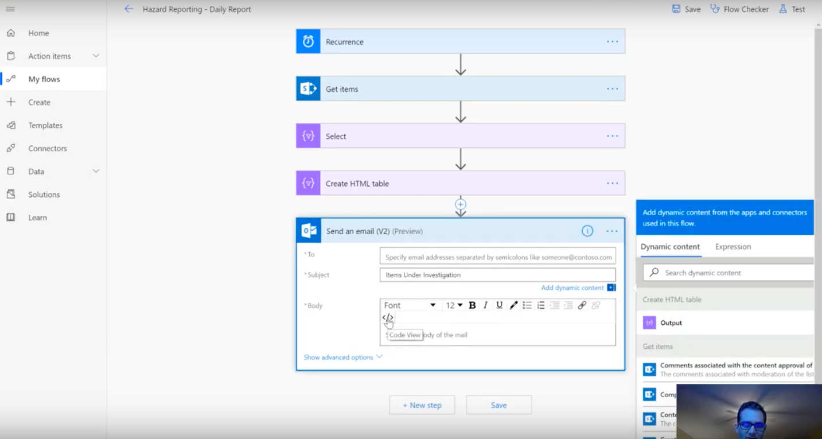Toggle italic formatting in Body
This screenshot has width=822, height=439.
tap(485, 305)
